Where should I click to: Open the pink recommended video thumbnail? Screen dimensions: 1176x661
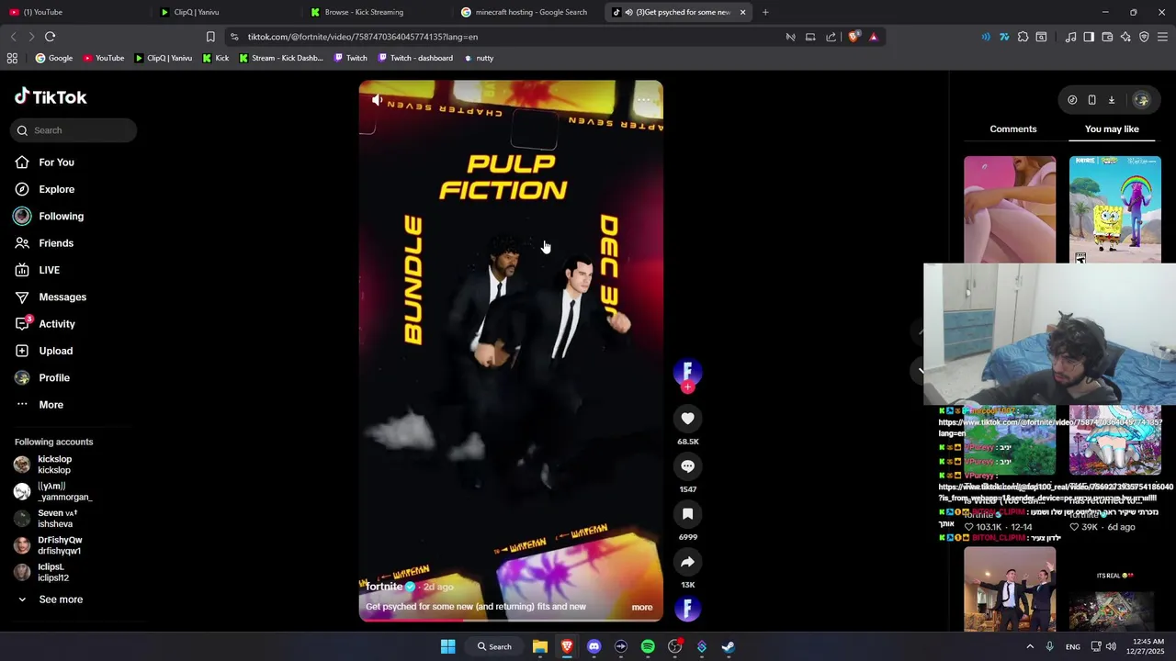[x=1010, y=210]
